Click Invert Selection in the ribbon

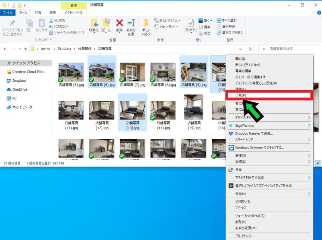[x=230, y=32]
